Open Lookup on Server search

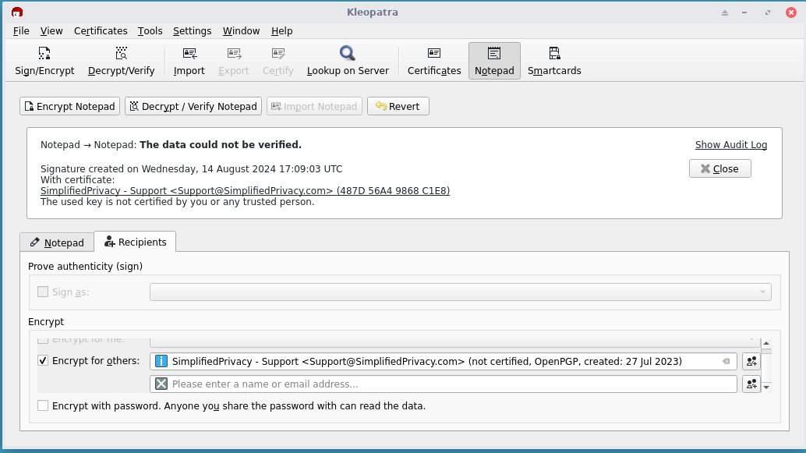coord(348,61)
